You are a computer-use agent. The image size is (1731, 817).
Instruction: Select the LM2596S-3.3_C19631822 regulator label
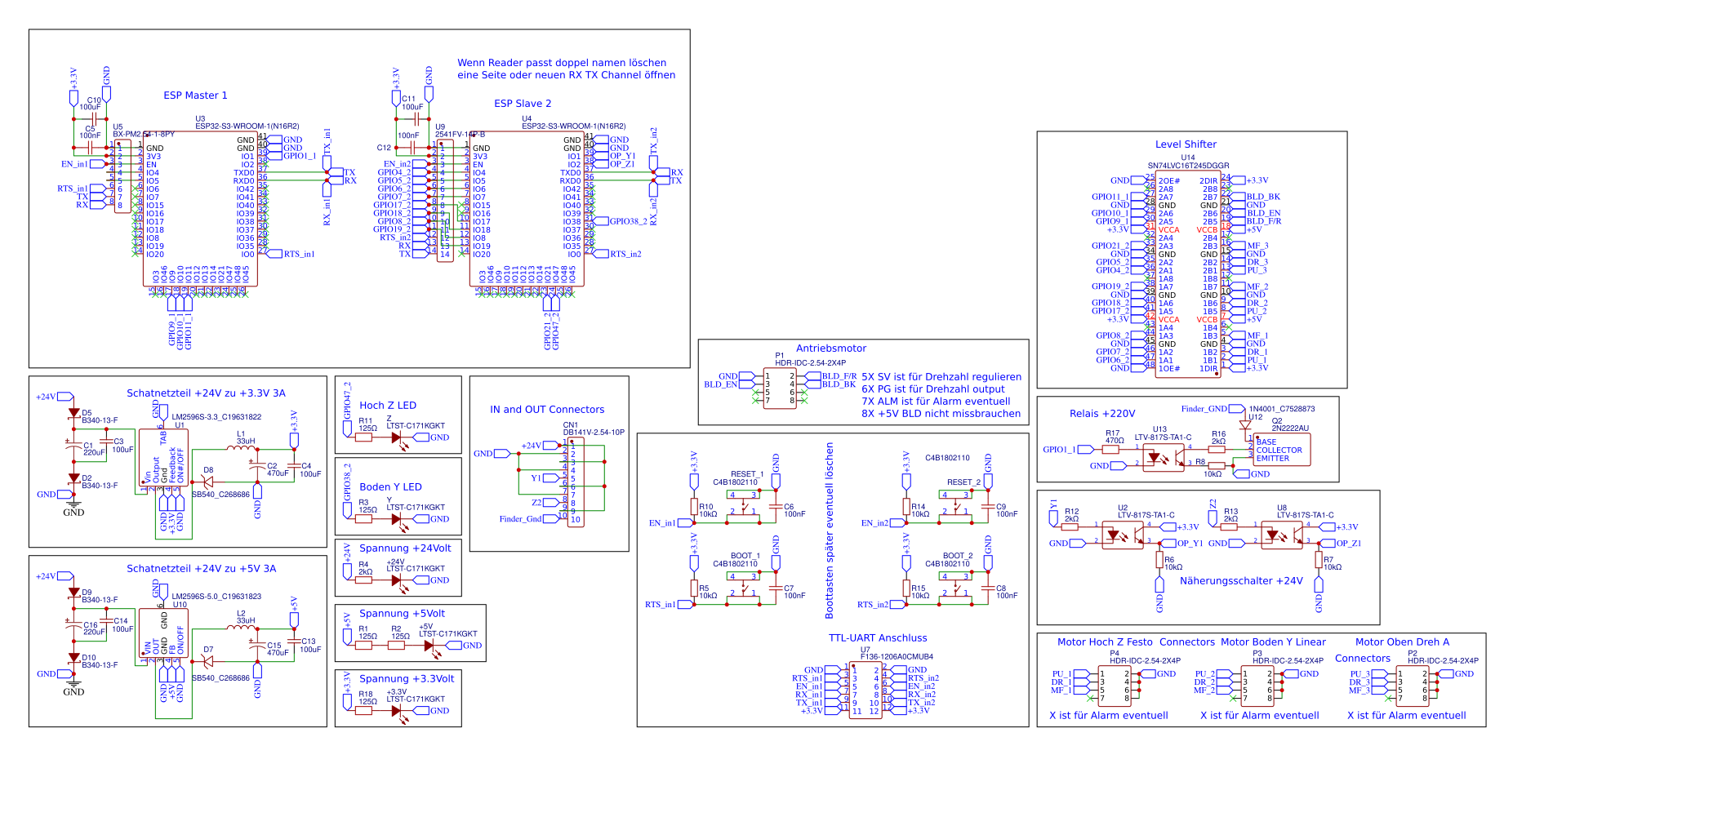pos(216,417)
